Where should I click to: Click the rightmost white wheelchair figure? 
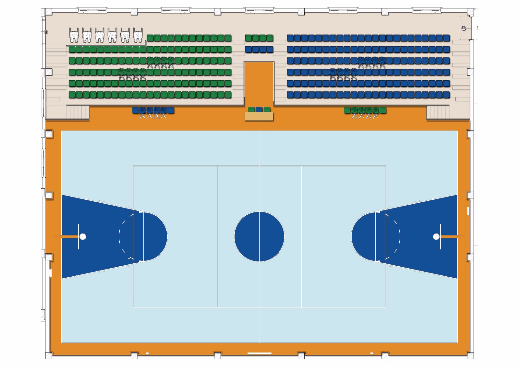click(138, 35)
